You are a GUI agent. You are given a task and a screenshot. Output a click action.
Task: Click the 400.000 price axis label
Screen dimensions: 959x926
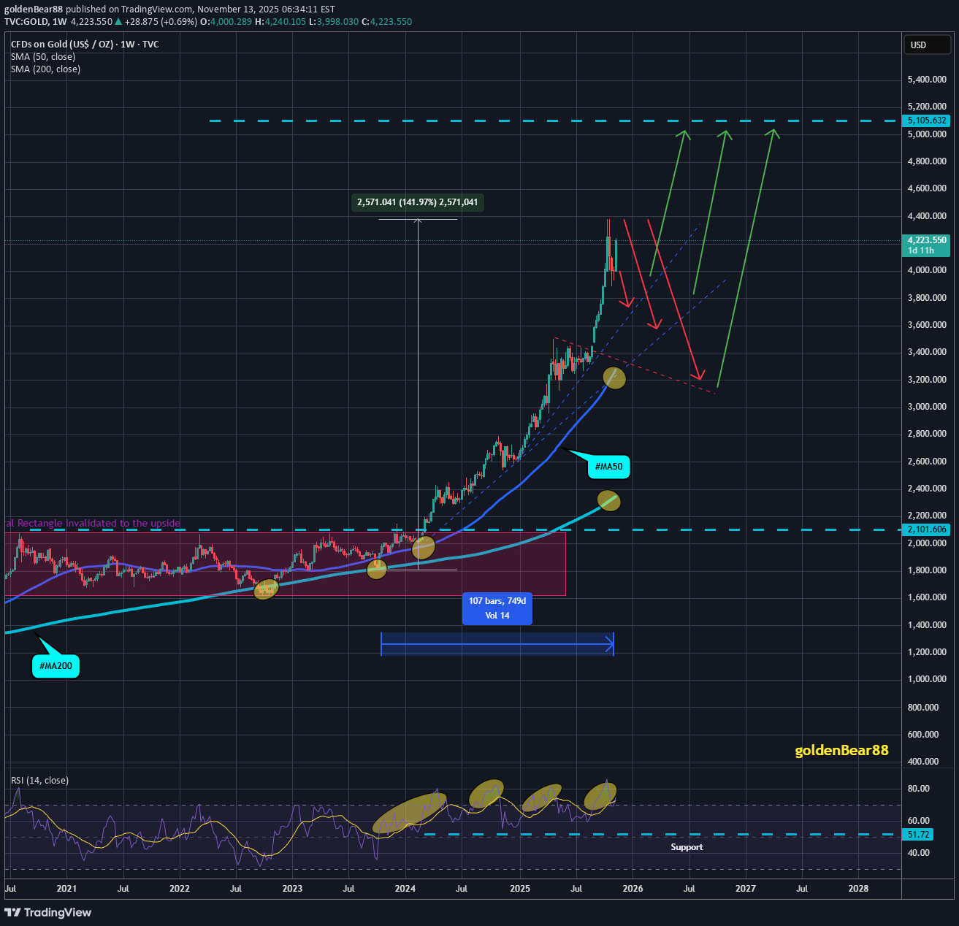(923, 762)
